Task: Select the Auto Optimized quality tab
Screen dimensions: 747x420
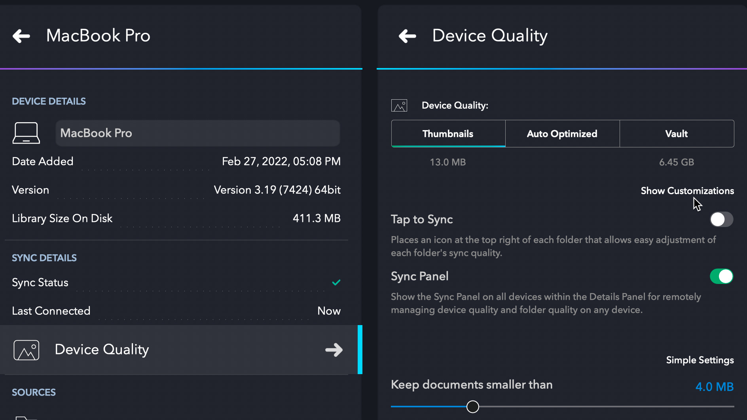Action: click(562, 134)
